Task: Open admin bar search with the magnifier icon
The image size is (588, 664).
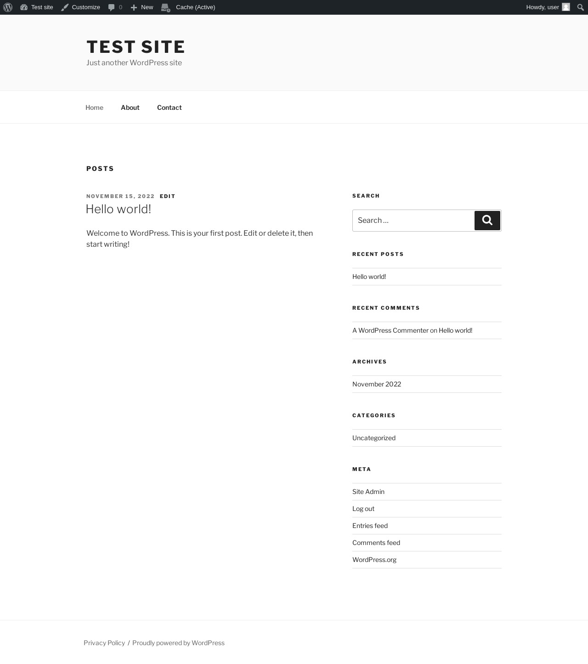Action: pos(580,7)
